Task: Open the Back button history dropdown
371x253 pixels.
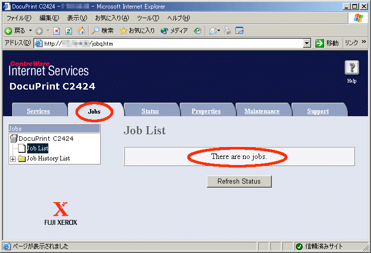Action: (30, 31)
